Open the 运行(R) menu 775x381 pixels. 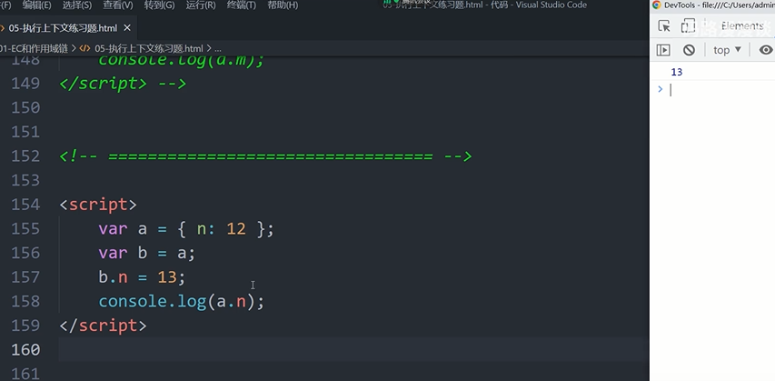pyautogui.click(x=200, y=5)
